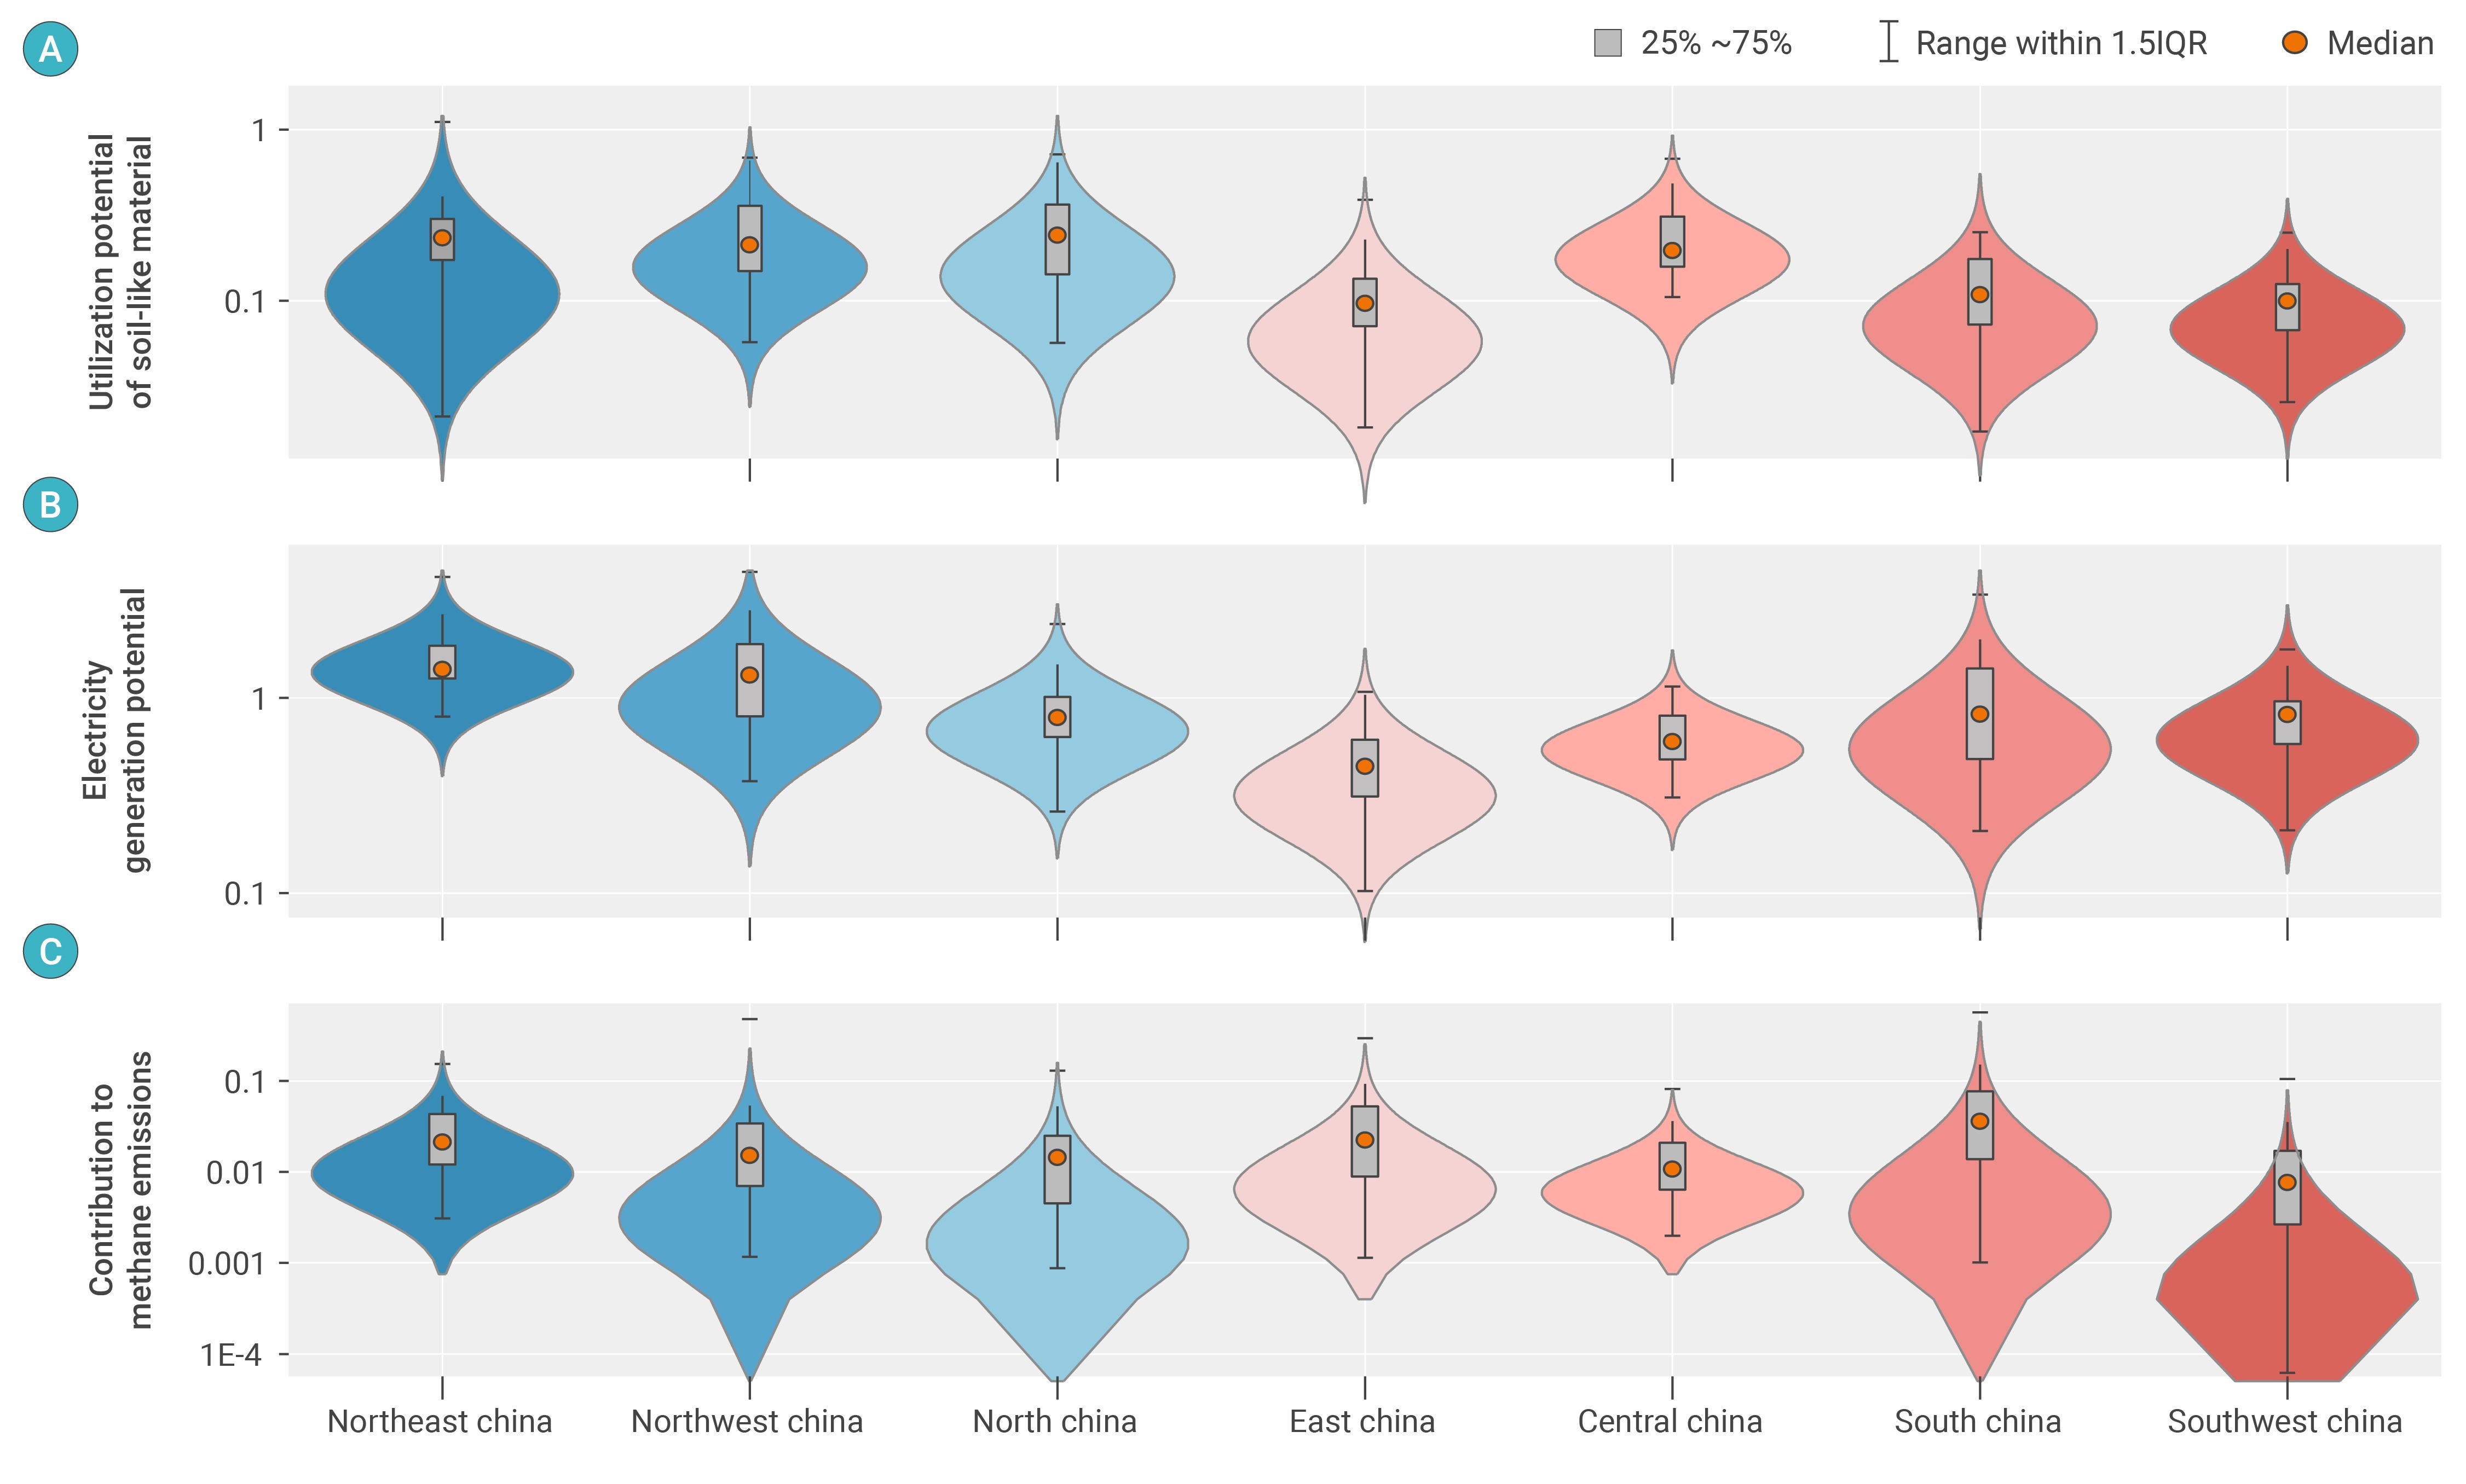Click the "Southwest china" x-axis label

coord(2284,1421)
